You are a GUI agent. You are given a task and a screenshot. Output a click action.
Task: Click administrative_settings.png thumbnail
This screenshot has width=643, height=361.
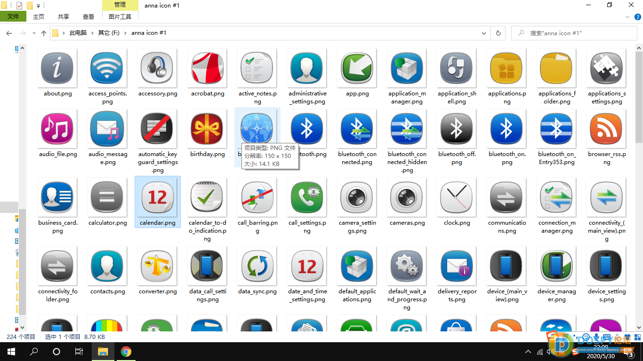coord(307,68)
